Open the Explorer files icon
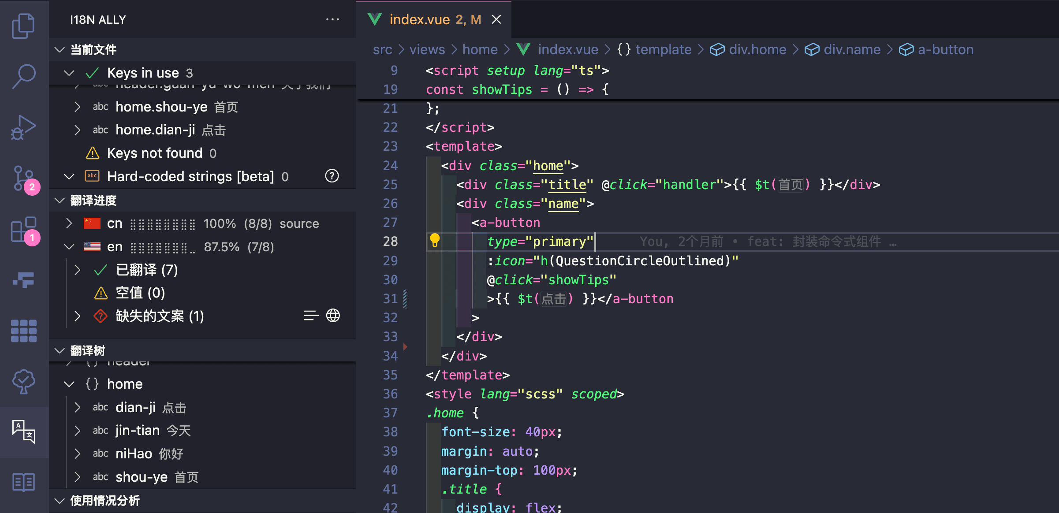This screenshot has height=513, width=1059. (x=24, y=26)
